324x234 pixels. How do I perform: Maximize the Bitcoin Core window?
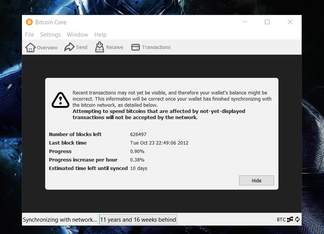tap(267, 22)
